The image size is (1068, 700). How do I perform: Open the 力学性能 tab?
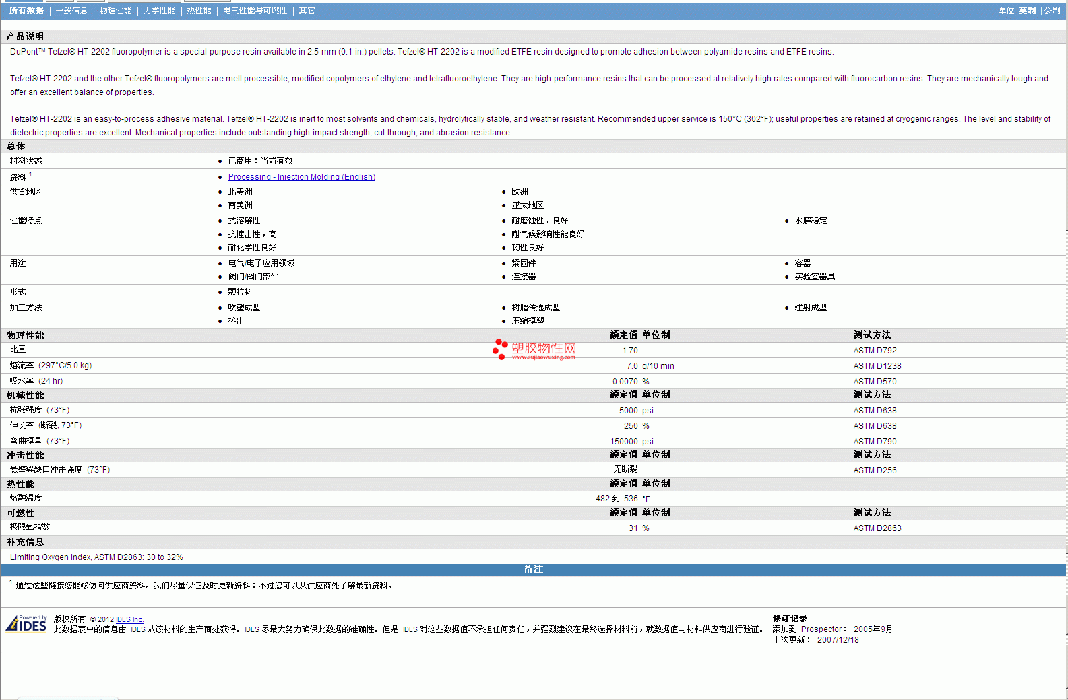point(159,11)
